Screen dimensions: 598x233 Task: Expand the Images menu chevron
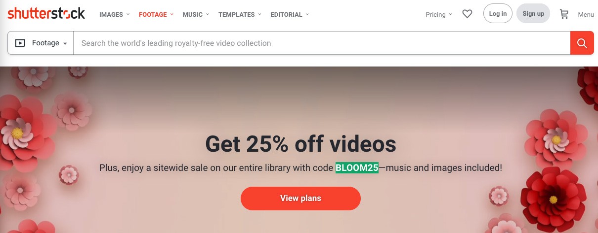pos(128,14)
